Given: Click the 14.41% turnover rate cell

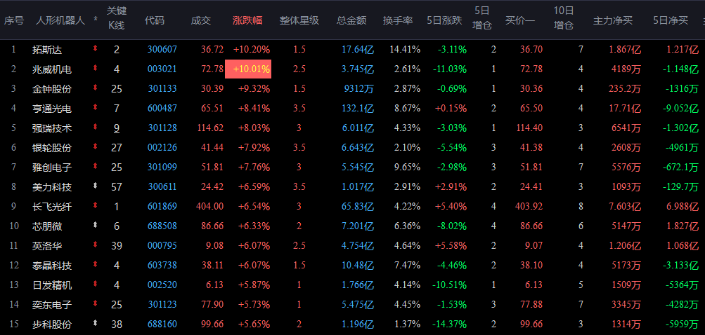Looking at the screenshot, I should [406, 49].
